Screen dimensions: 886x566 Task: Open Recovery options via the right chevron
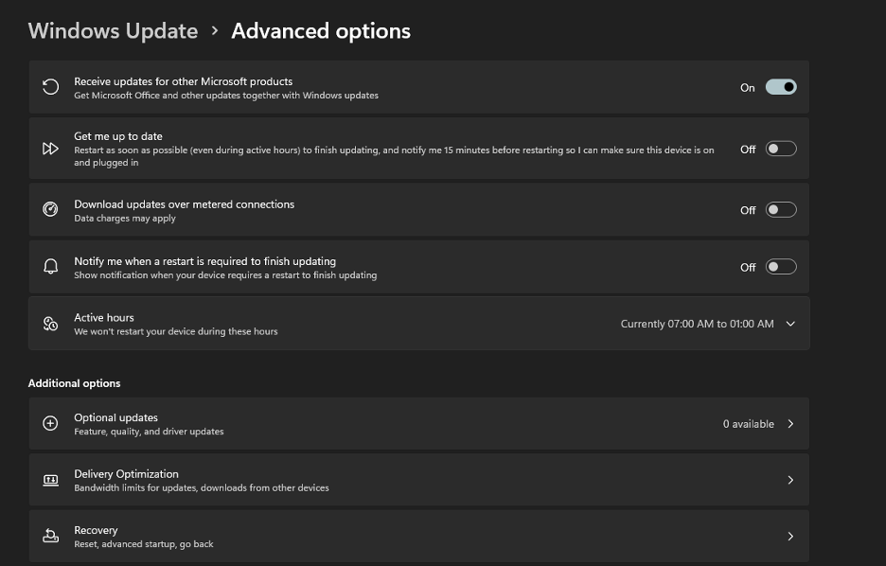pyautogui.click(x=790, y=536)
